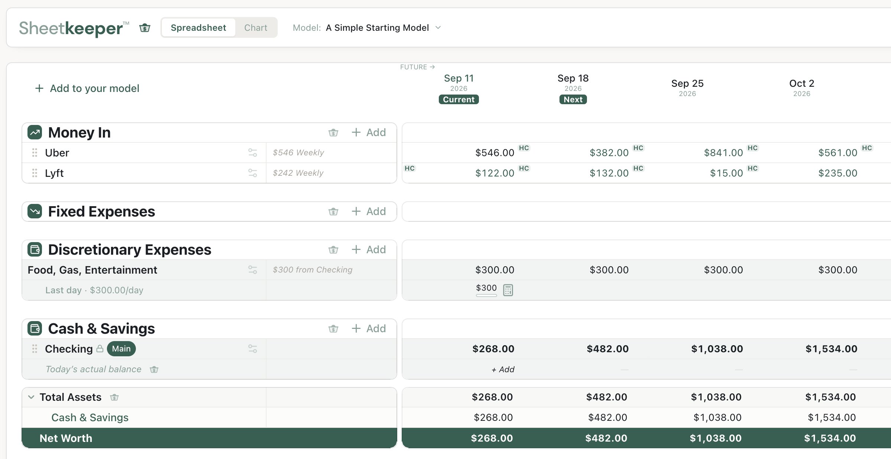Click $242 Weekly description for Lyft
The image size is (891, 459).
tap(298, 173)
